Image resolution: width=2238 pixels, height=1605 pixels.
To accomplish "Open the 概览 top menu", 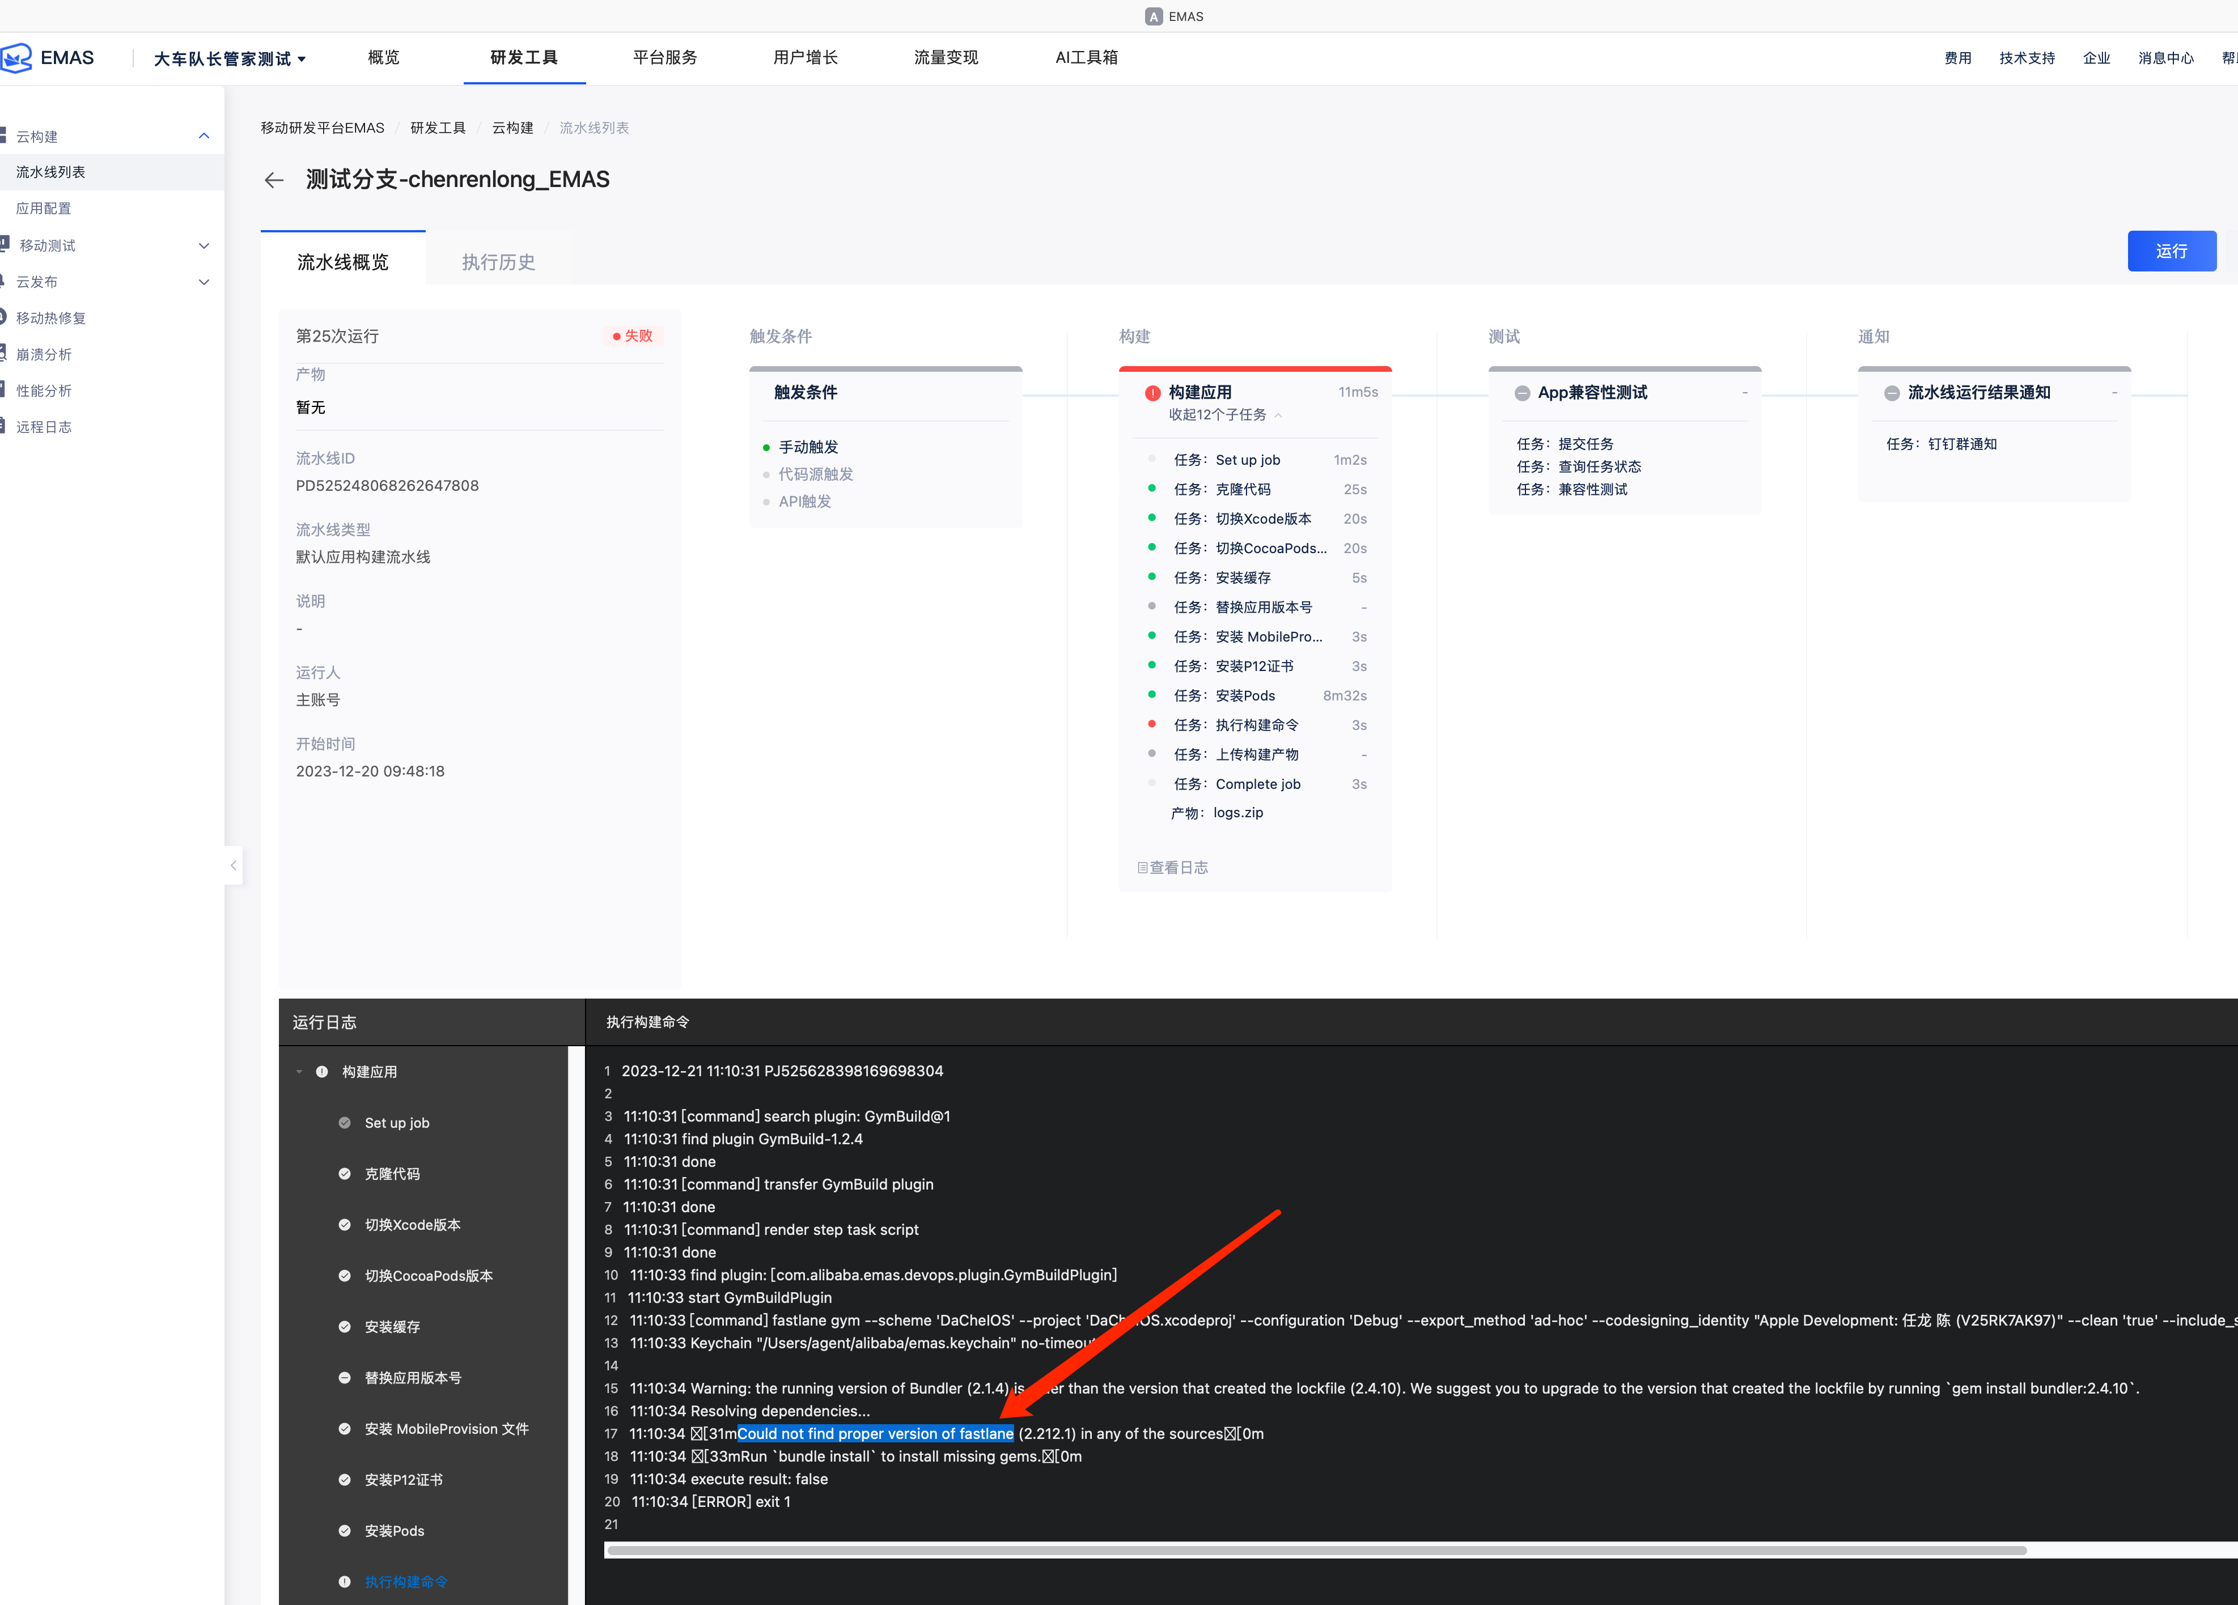I will pyautogui.click(x=383, y=57).
